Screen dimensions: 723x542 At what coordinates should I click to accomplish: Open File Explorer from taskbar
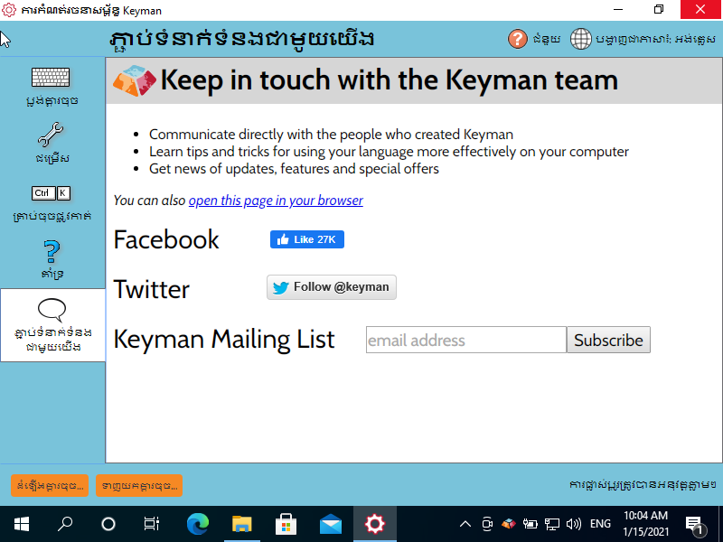click(241, 524)
